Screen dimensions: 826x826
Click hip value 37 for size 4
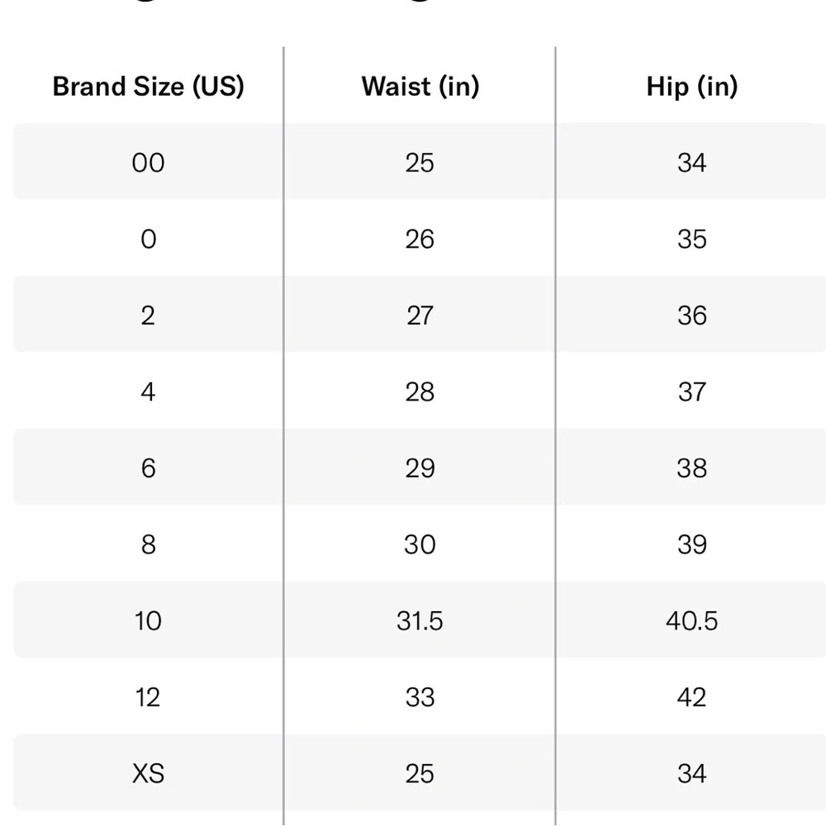(x=691, y=392)
